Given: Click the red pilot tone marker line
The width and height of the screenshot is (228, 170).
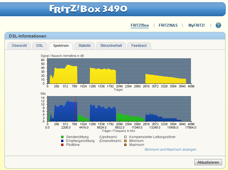Looking at the screenshot, I should click(x=75, y=109).
